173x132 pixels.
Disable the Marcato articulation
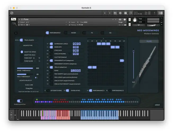click(x=51, y=47)
